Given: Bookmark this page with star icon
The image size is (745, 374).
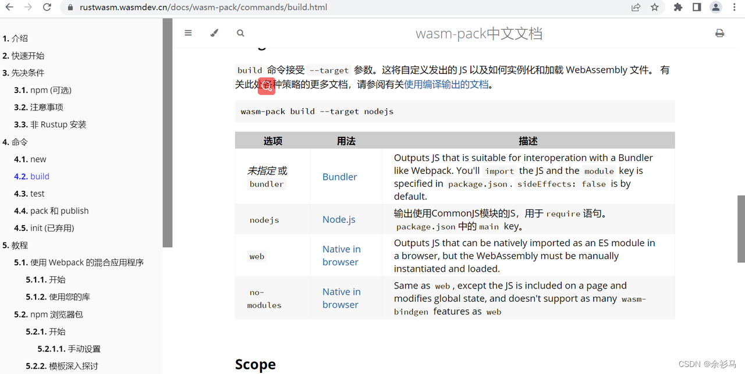Looking at the screenshot, I should [655, 8].
